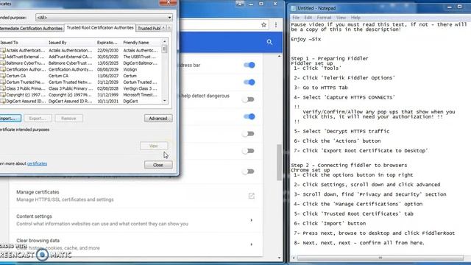Switch to the Trusted Publishers tab
This screenshot has width=471, height=265.
[149, 28]
